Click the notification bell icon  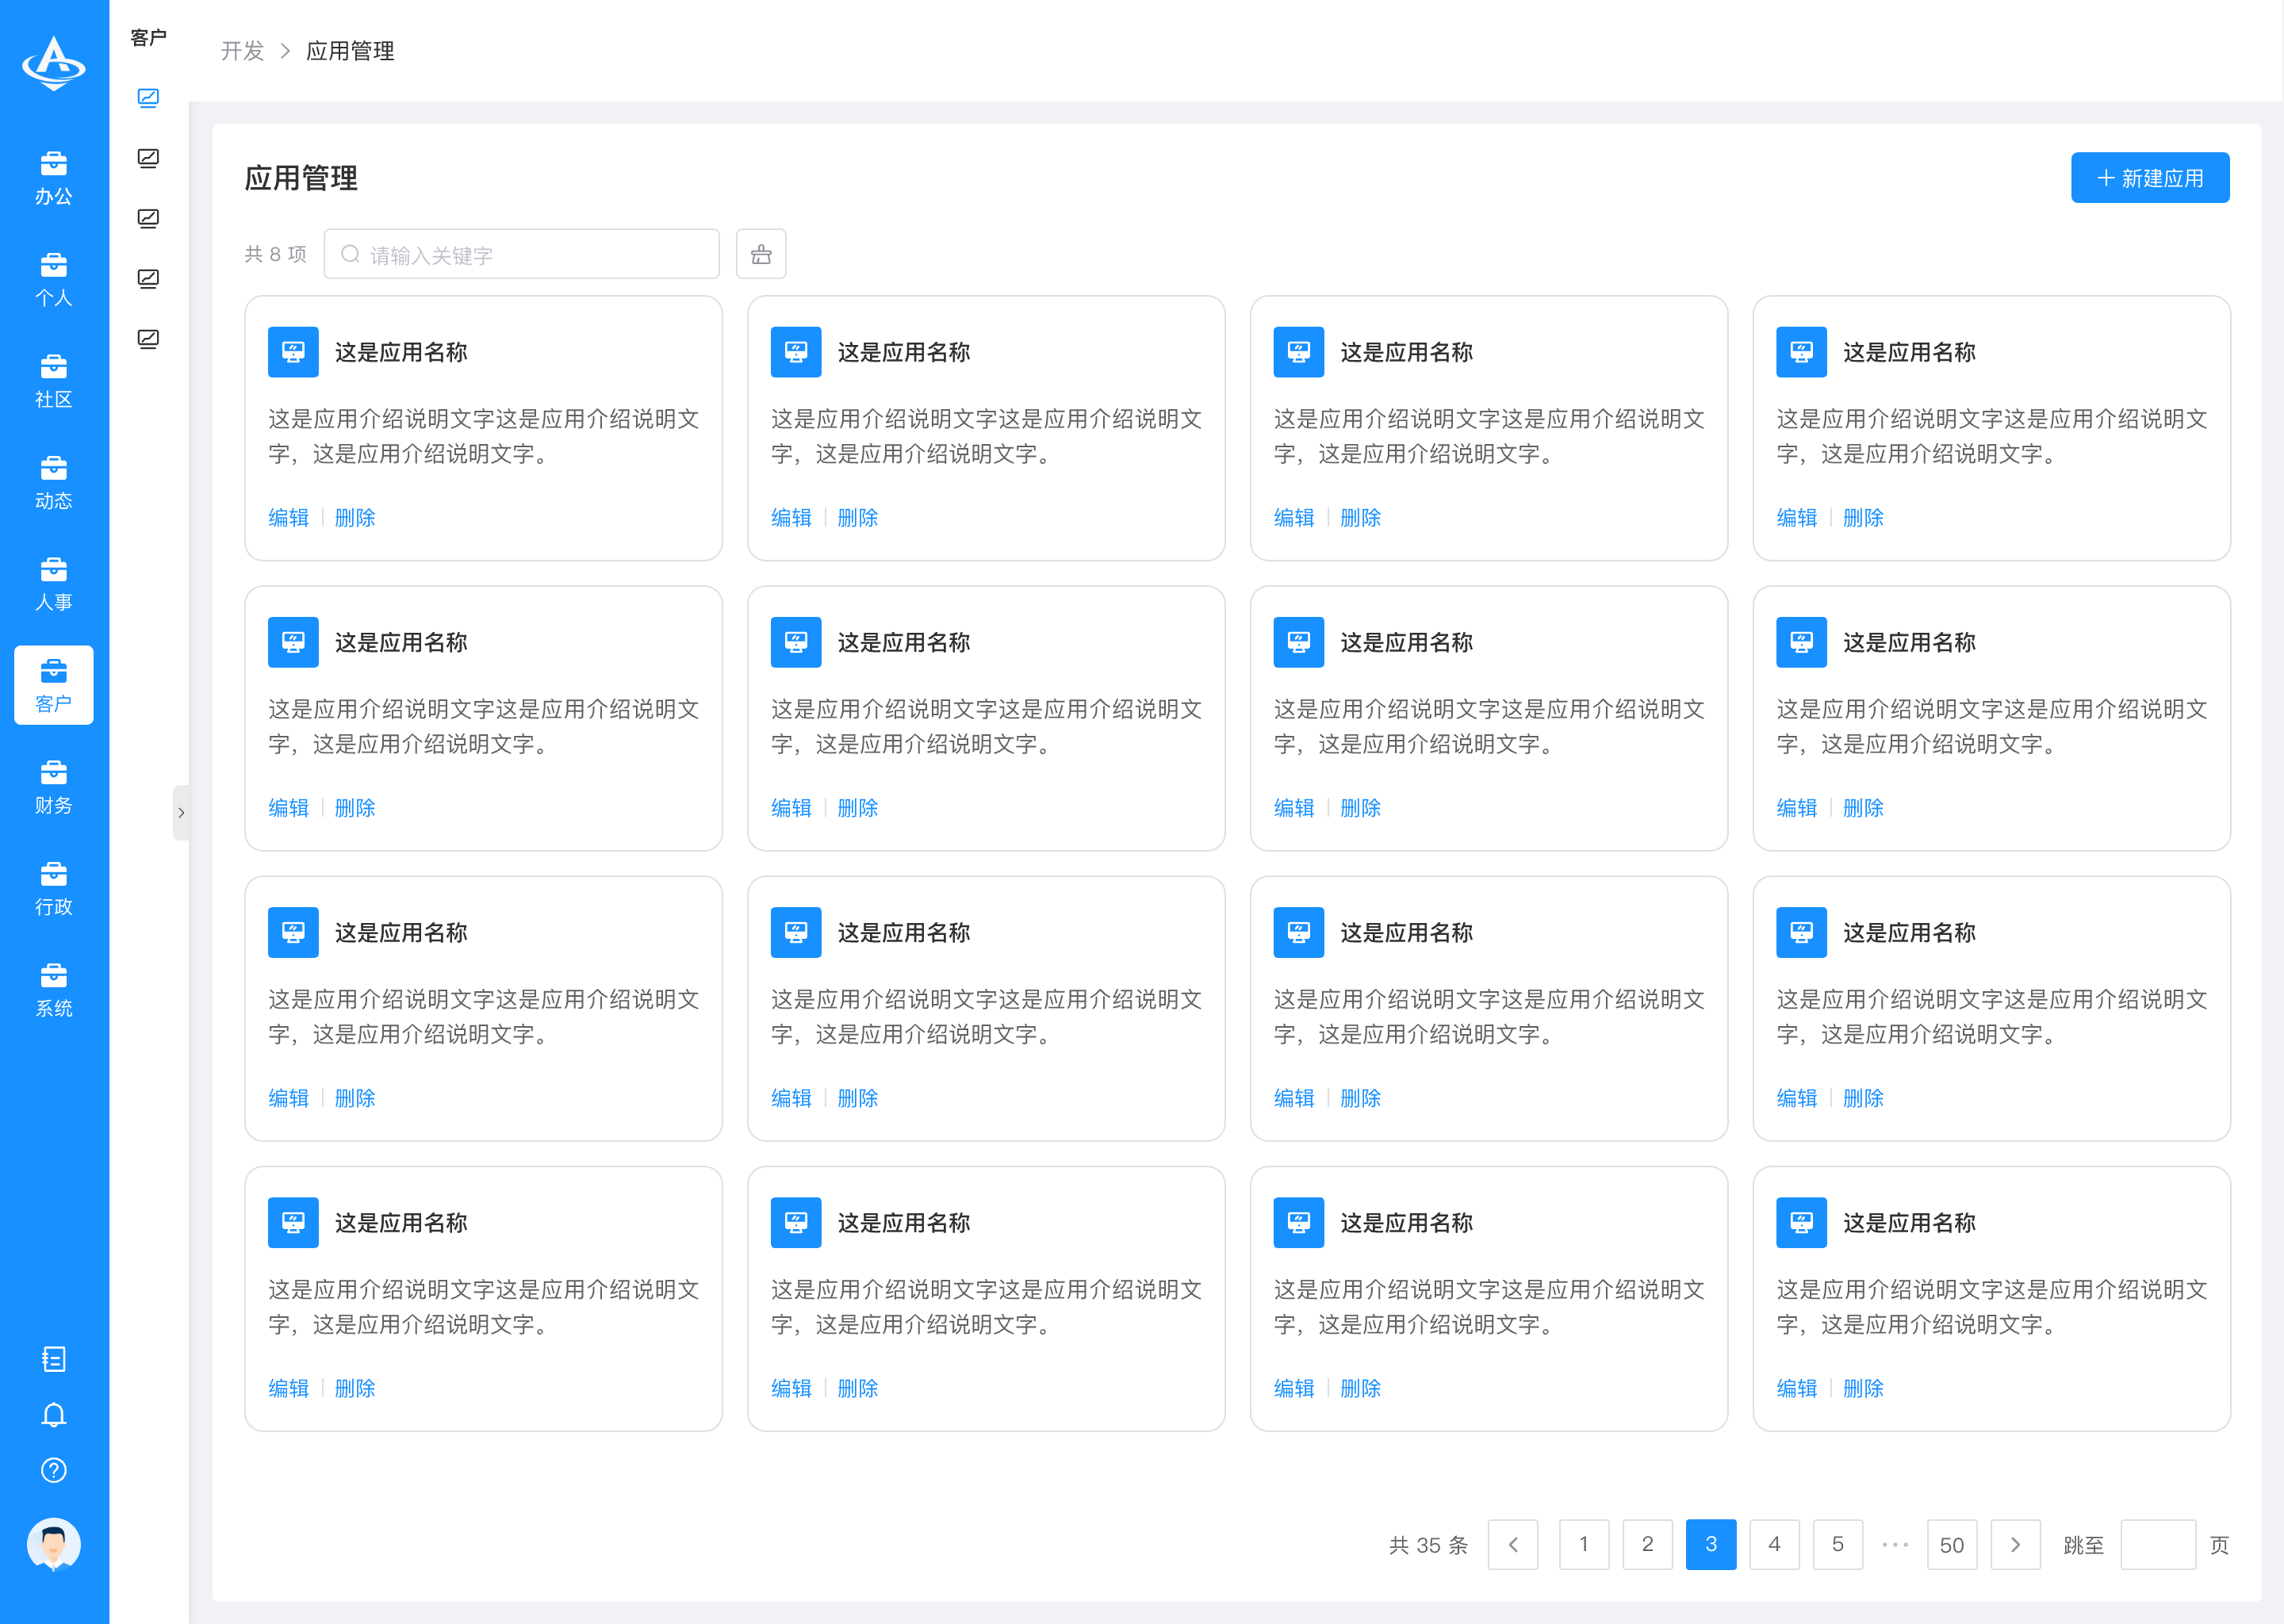[54, 1415]
